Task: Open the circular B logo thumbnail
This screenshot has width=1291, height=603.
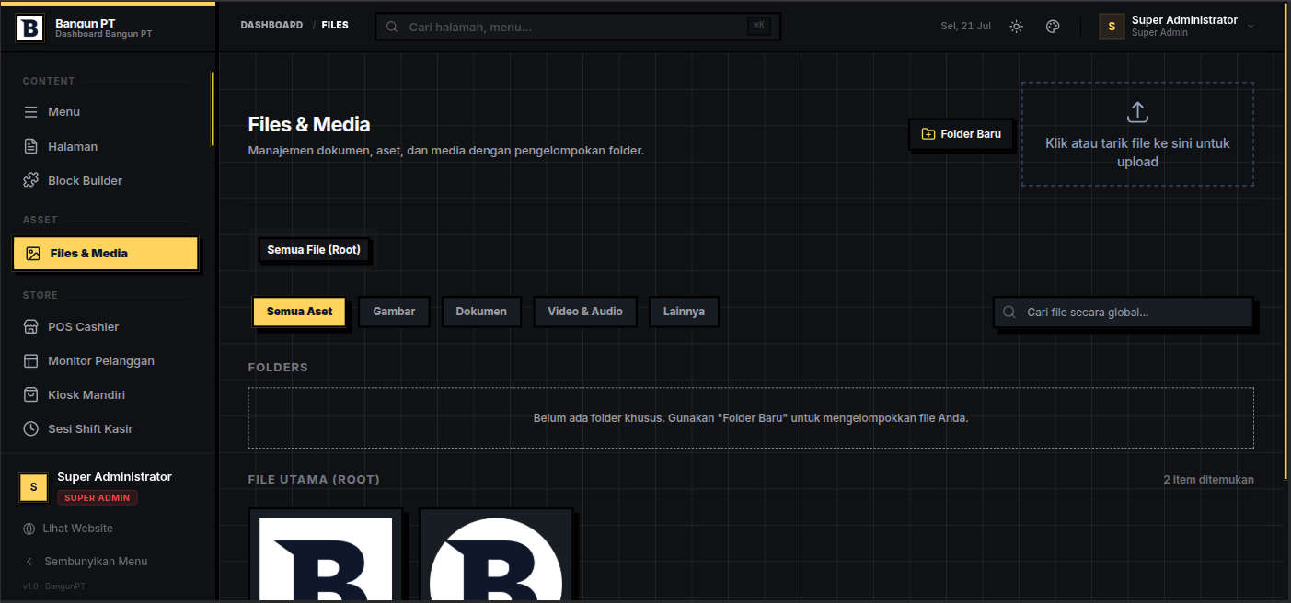Action: (496, 556)
